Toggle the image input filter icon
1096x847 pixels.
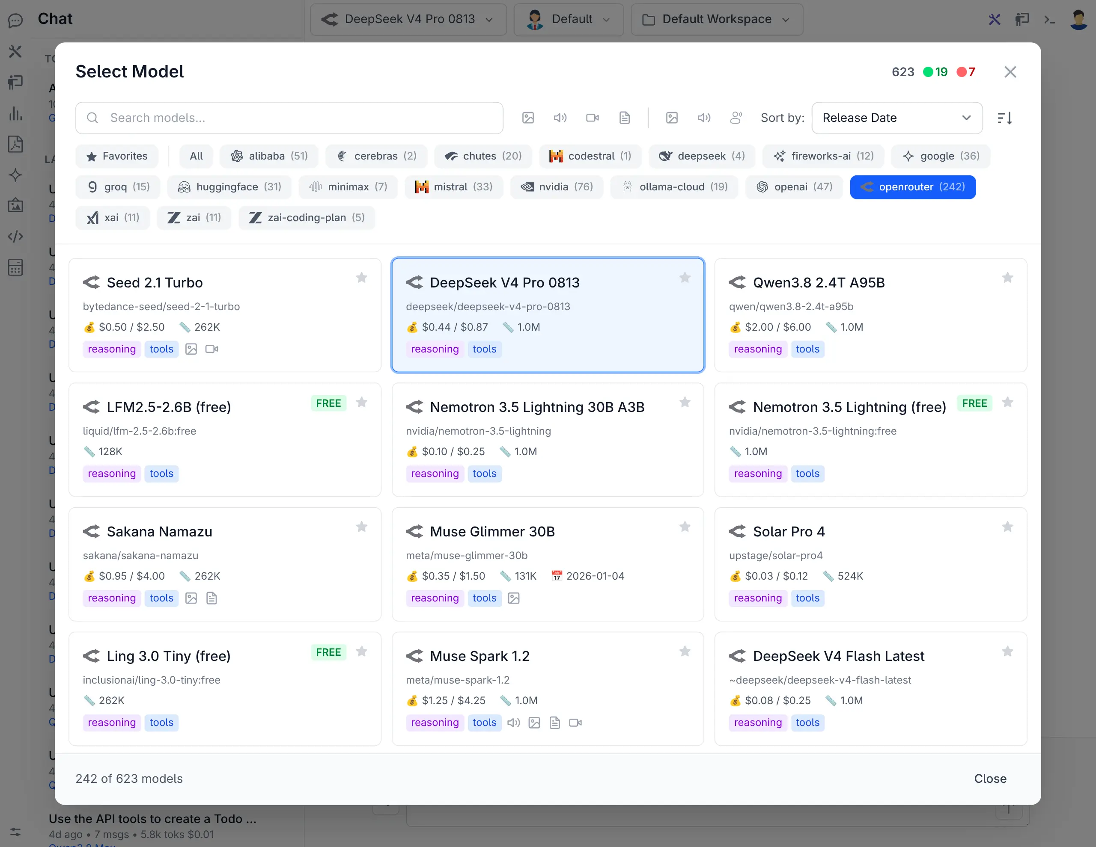coord(528,118)
